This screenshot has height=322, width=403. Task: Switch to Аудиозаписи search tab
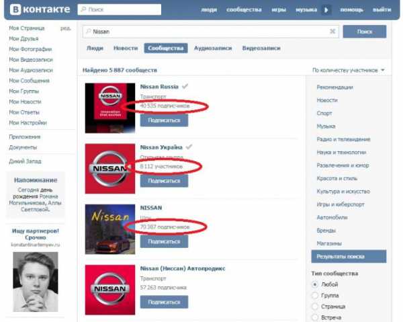213,48
